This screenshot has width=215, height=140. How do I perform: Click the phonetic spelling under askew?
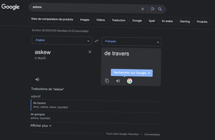(x=40, y=58)
